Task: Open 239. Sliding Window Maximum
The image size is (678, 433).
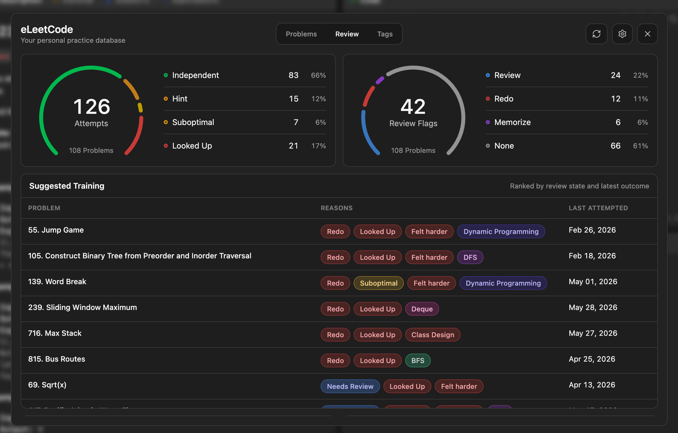Action: (x=83, y=307)
